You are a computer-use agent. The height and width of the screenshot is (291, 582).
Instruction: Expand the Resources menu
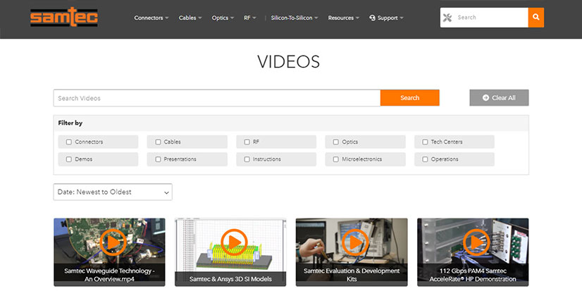click(x=343, y=18)
